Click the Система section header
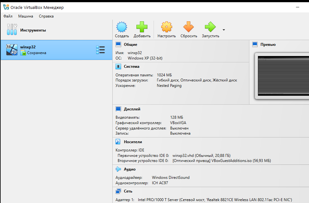This screenshot has width=309, height=203. click(x=131, y=66)
